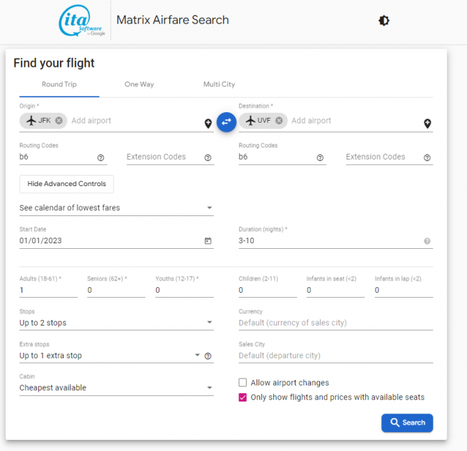The width and height of the screenshot is (467, 451).
Task: Click the Find your flight heading
Action: click(x=54, y=63)
